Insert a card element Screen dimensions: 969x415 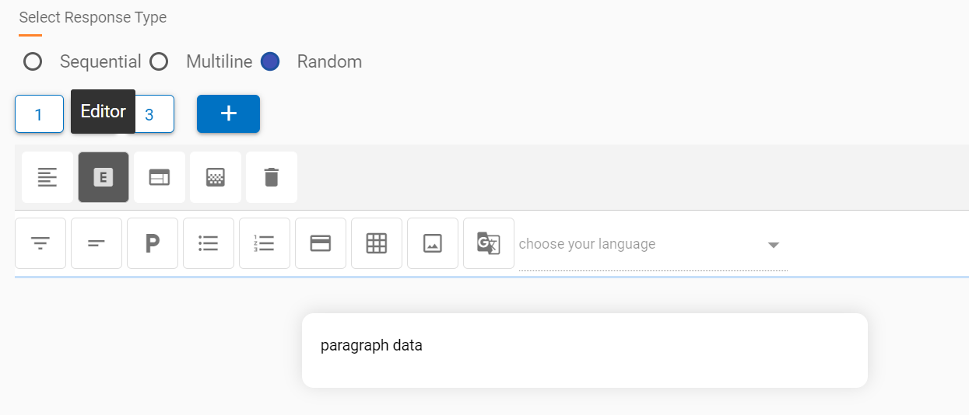pyautogui.click(x=321, y=243)
